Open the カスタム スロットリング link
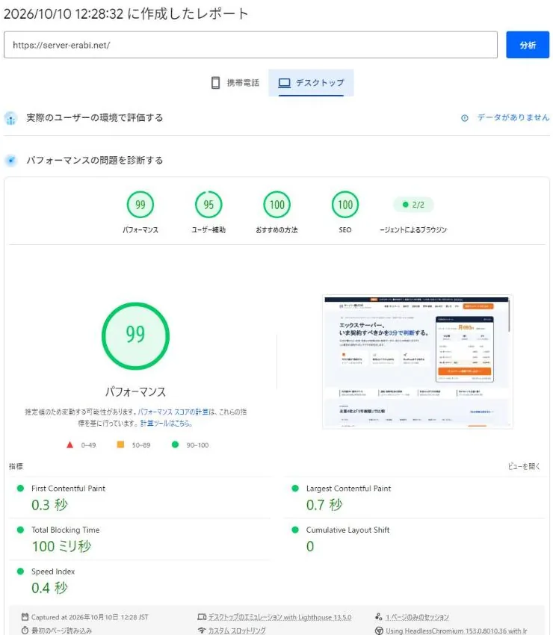Screen dimensions: 553x635 (x=237, y=631)
